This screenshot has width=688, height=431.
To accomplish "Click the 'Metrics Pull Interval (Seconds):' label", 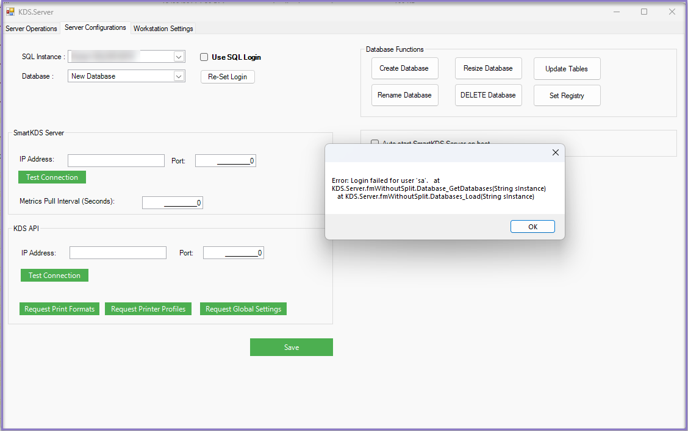I will point(67,201).
